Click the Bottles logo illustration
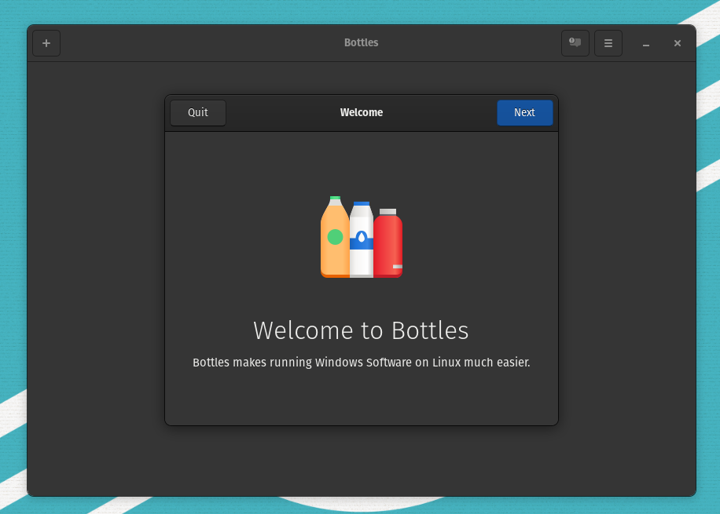Screen dimensions: 720x514 point(361,238)
